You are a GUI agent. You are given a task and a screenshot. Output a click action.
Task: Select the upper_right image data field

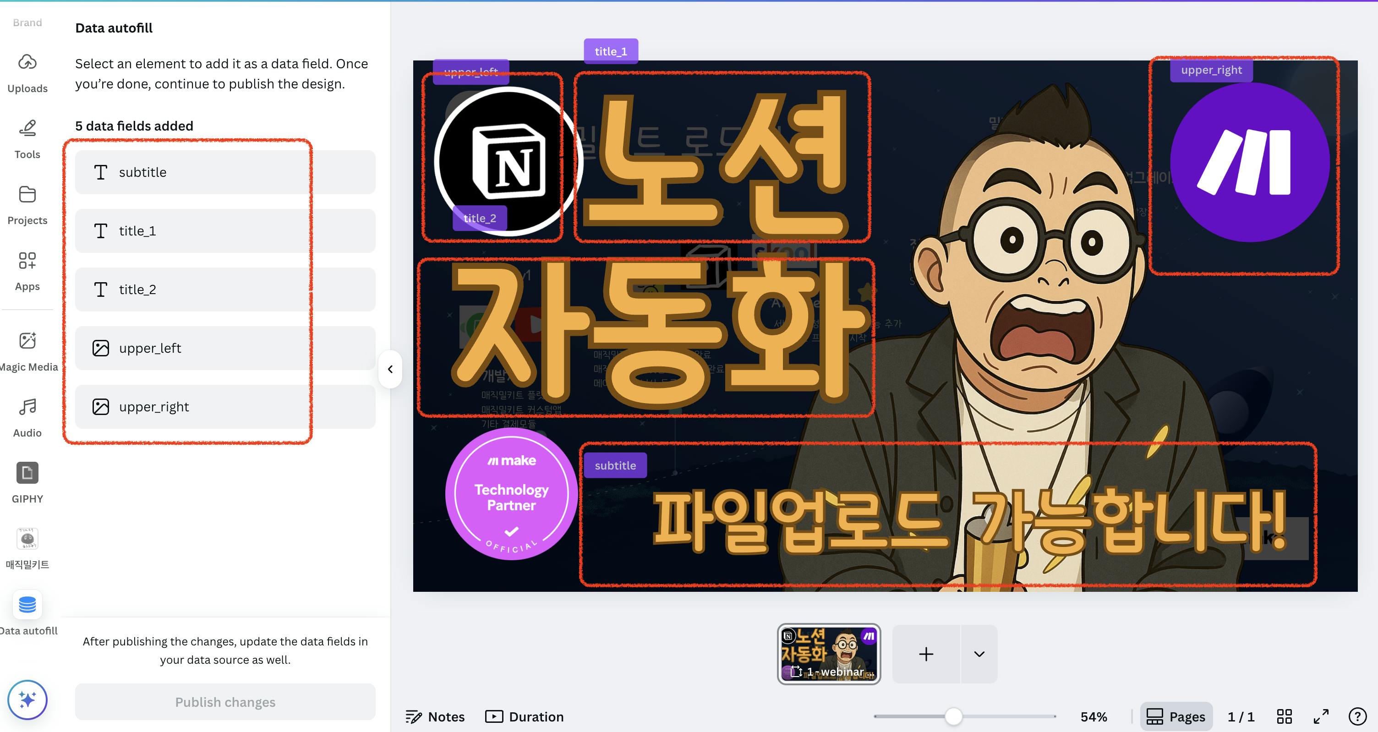225,407
